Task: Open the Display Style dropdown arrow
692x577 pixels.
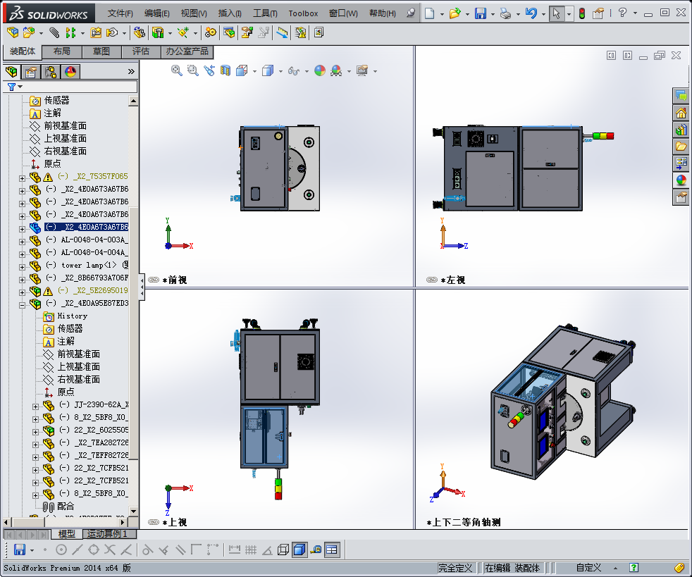Action: point(280,71)
